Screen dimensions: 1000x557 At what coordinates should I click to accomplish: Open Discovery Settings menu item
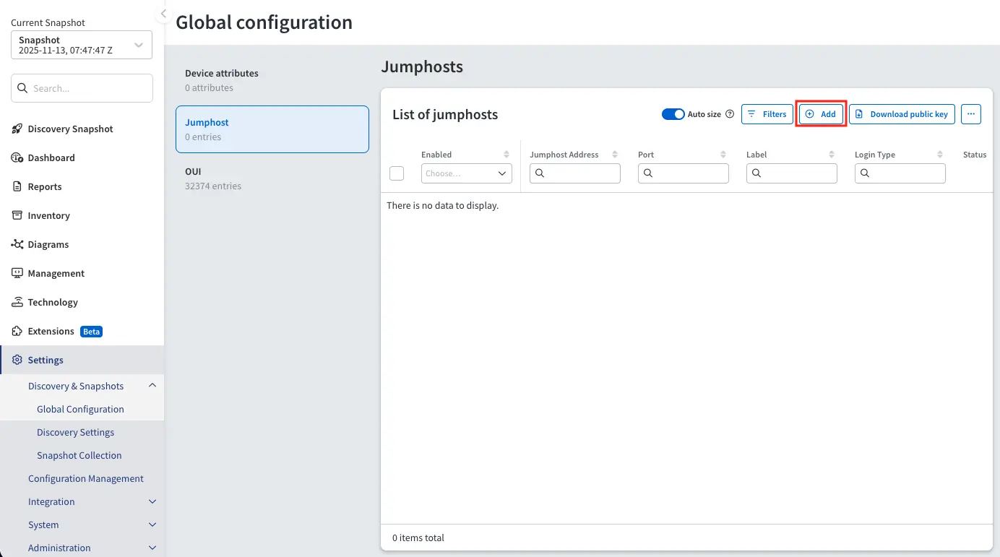(76, 432)
